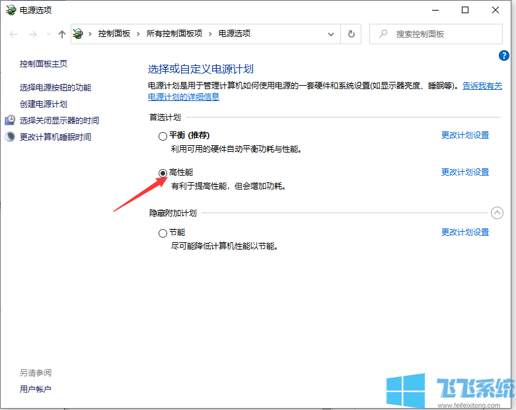
Task: Refresh the Power Options page
Action: [x=351, y=34]
